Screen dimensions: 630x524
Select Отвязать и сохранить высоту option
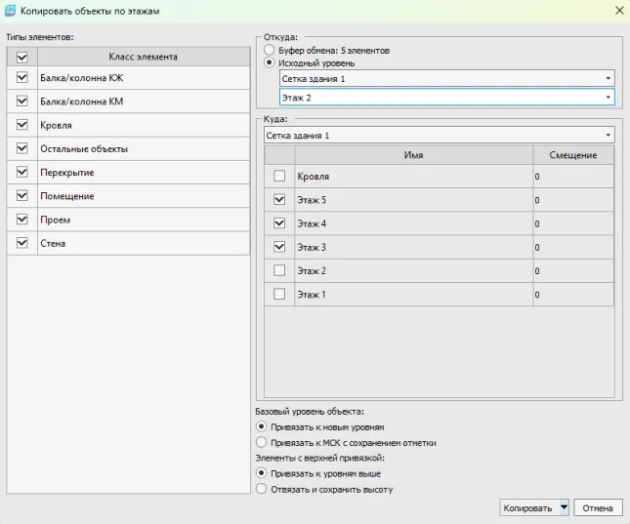[x=261, y=489]
